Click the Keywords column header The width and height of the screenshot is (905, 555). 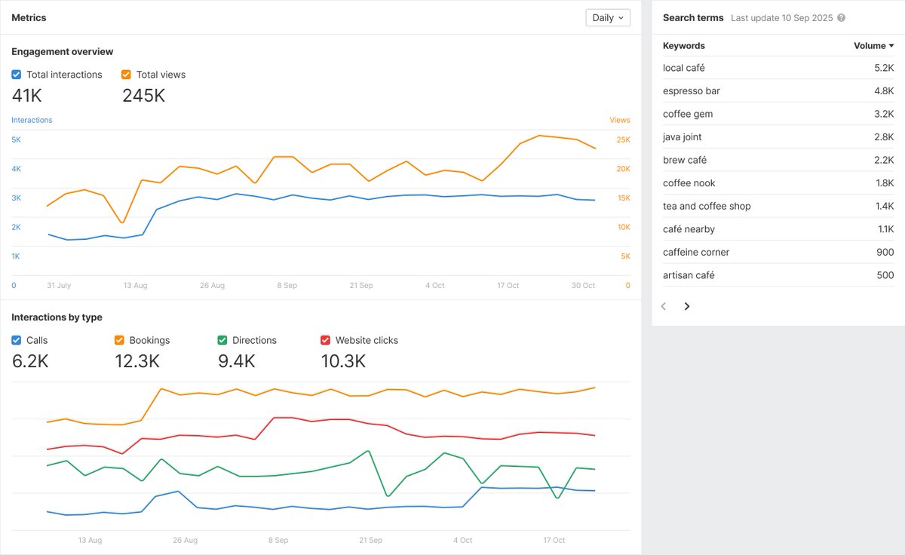684,46
